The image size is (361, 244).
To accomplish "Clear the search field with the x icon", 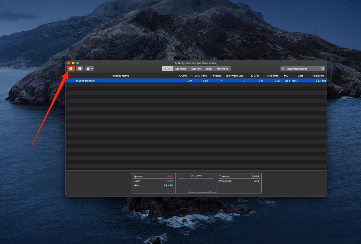I will coord(323,69).
